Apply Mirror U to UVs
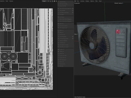 65,30
